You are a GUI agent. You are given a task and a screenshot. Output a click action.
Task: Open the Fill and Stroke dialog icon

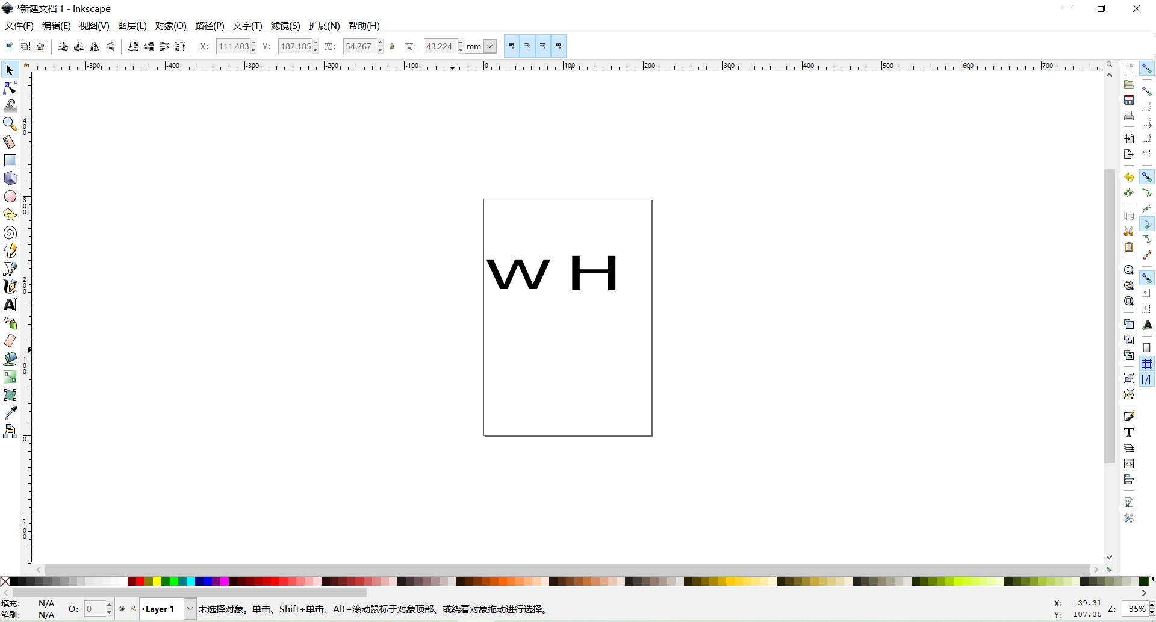click(1129, 417)
